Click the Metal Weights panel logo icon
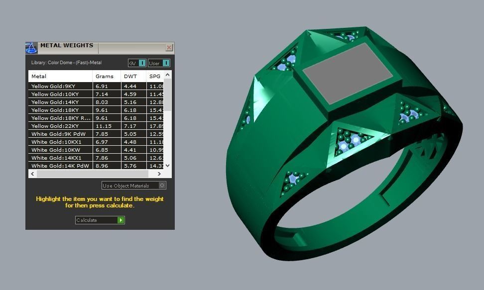The width and height of the screenshot is (484, 290). tap(31, 48)
